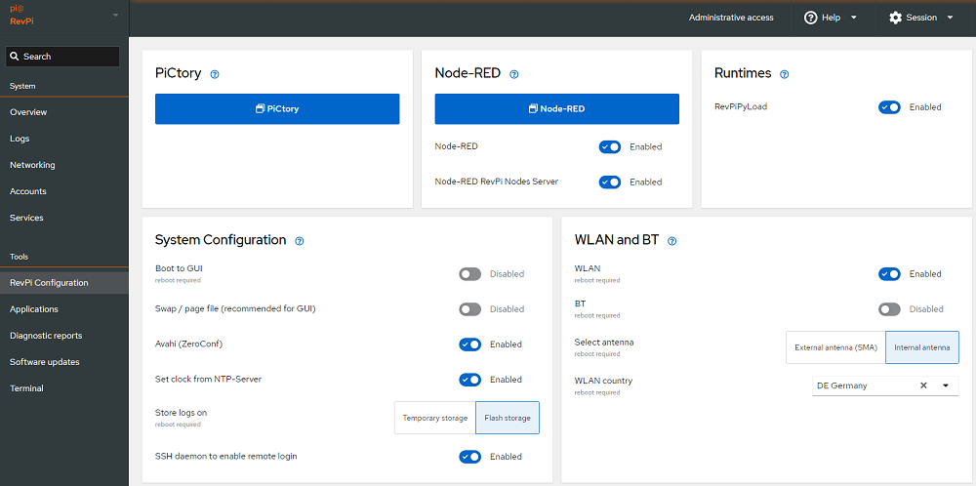Click the Search input field
Image resolution: width=976 pixels, height=486 pixels.
(x=62, y=57)
